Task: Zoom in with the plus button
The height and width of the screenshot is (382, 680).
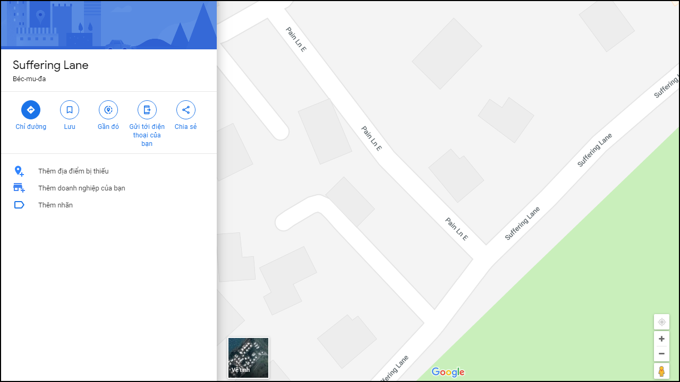Action: [661, 338]
